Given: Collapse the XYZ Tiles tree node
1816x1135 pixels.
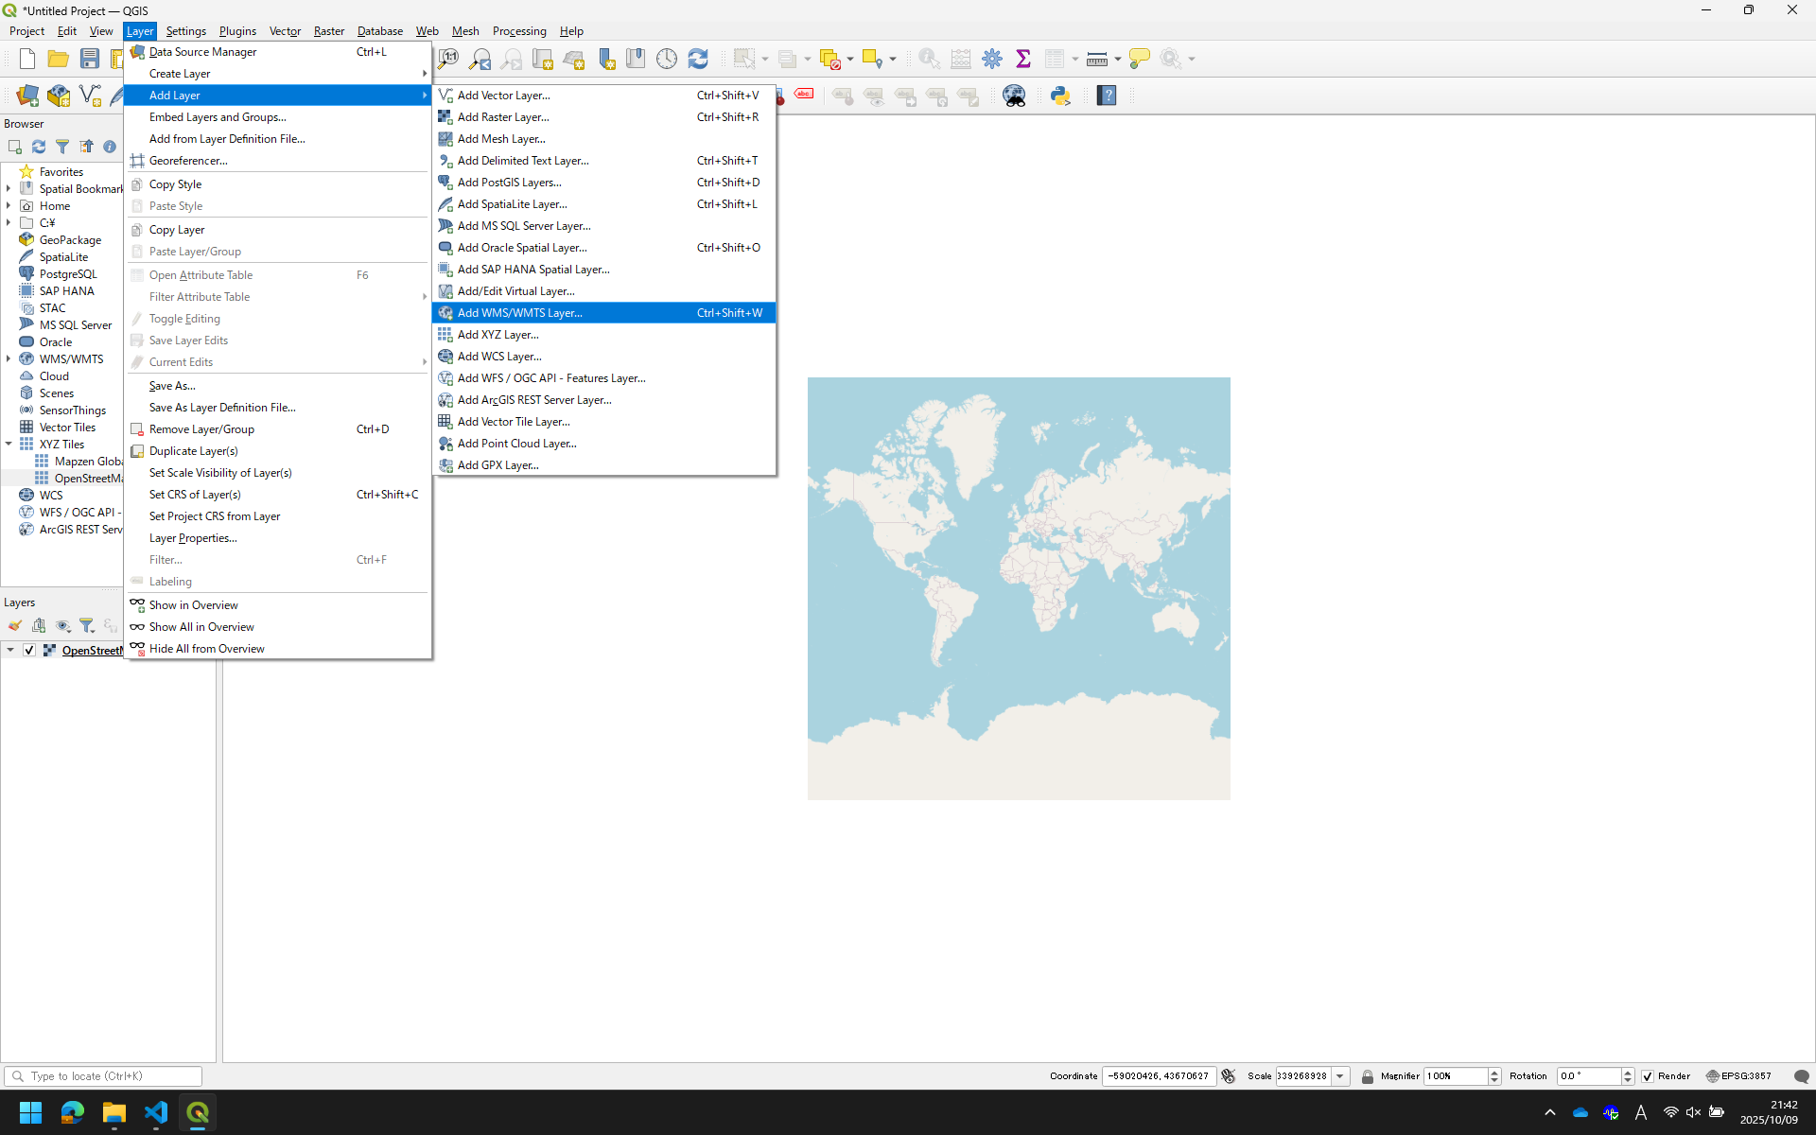Looking at the screenshot, I should [x=9, y=444].
